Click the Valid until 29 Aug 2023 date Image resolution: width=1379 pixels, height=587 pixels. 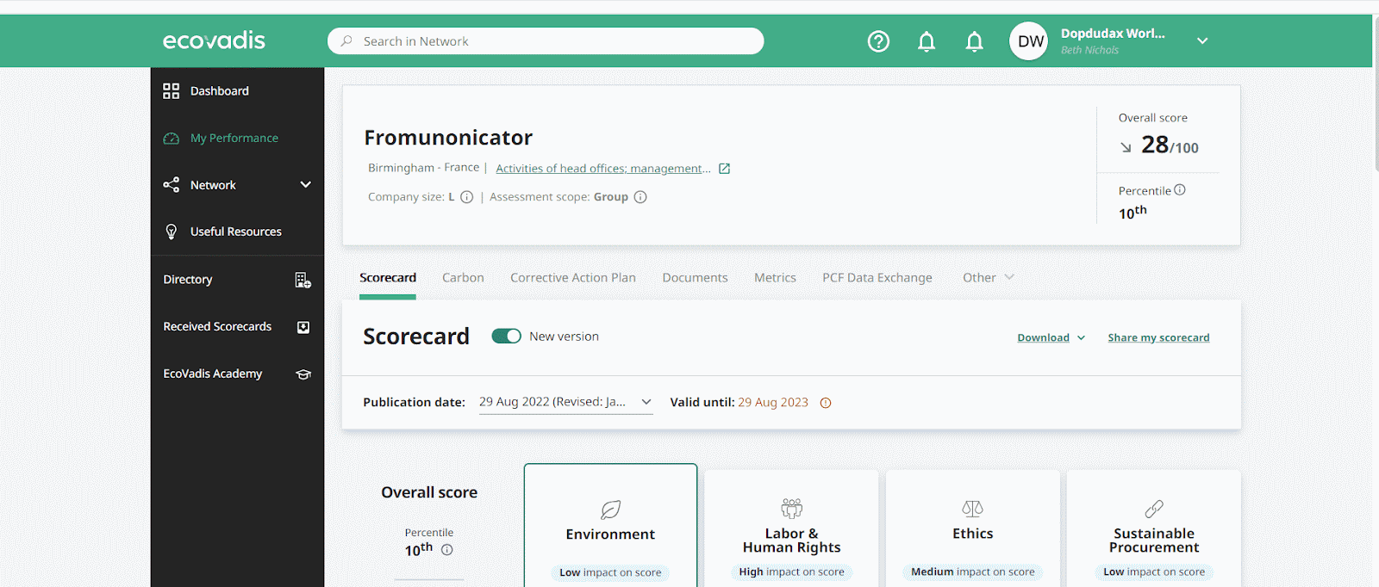(x=773, y=403)
